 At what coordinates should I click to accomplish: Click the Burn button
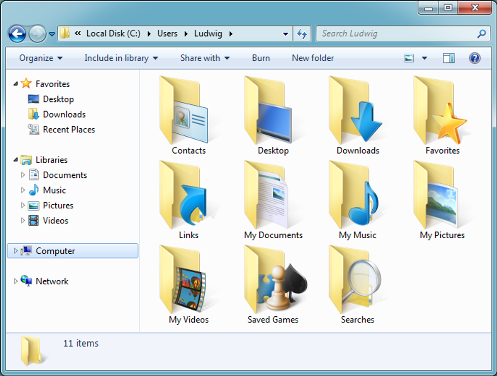click(x=261, y=58)
